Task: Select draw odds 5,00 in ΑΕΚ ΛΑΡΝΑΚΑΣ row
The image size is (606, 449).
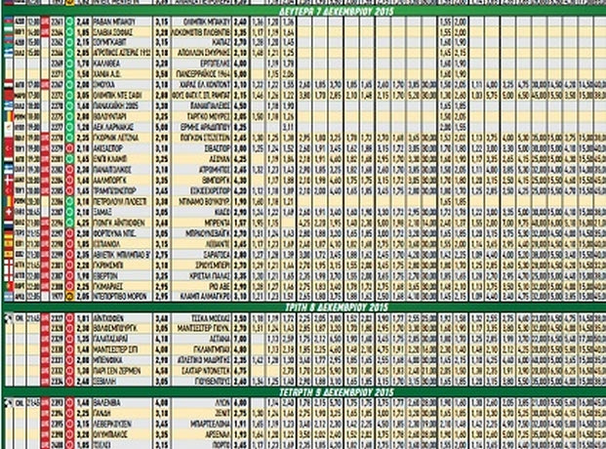Action: pyautogui.click(x=162, y=127)
